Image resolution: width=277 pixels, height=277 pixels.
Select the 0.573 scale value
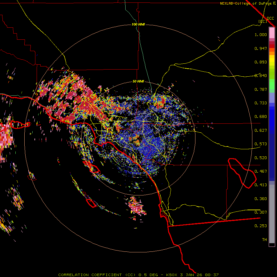(x=261, y=144)
